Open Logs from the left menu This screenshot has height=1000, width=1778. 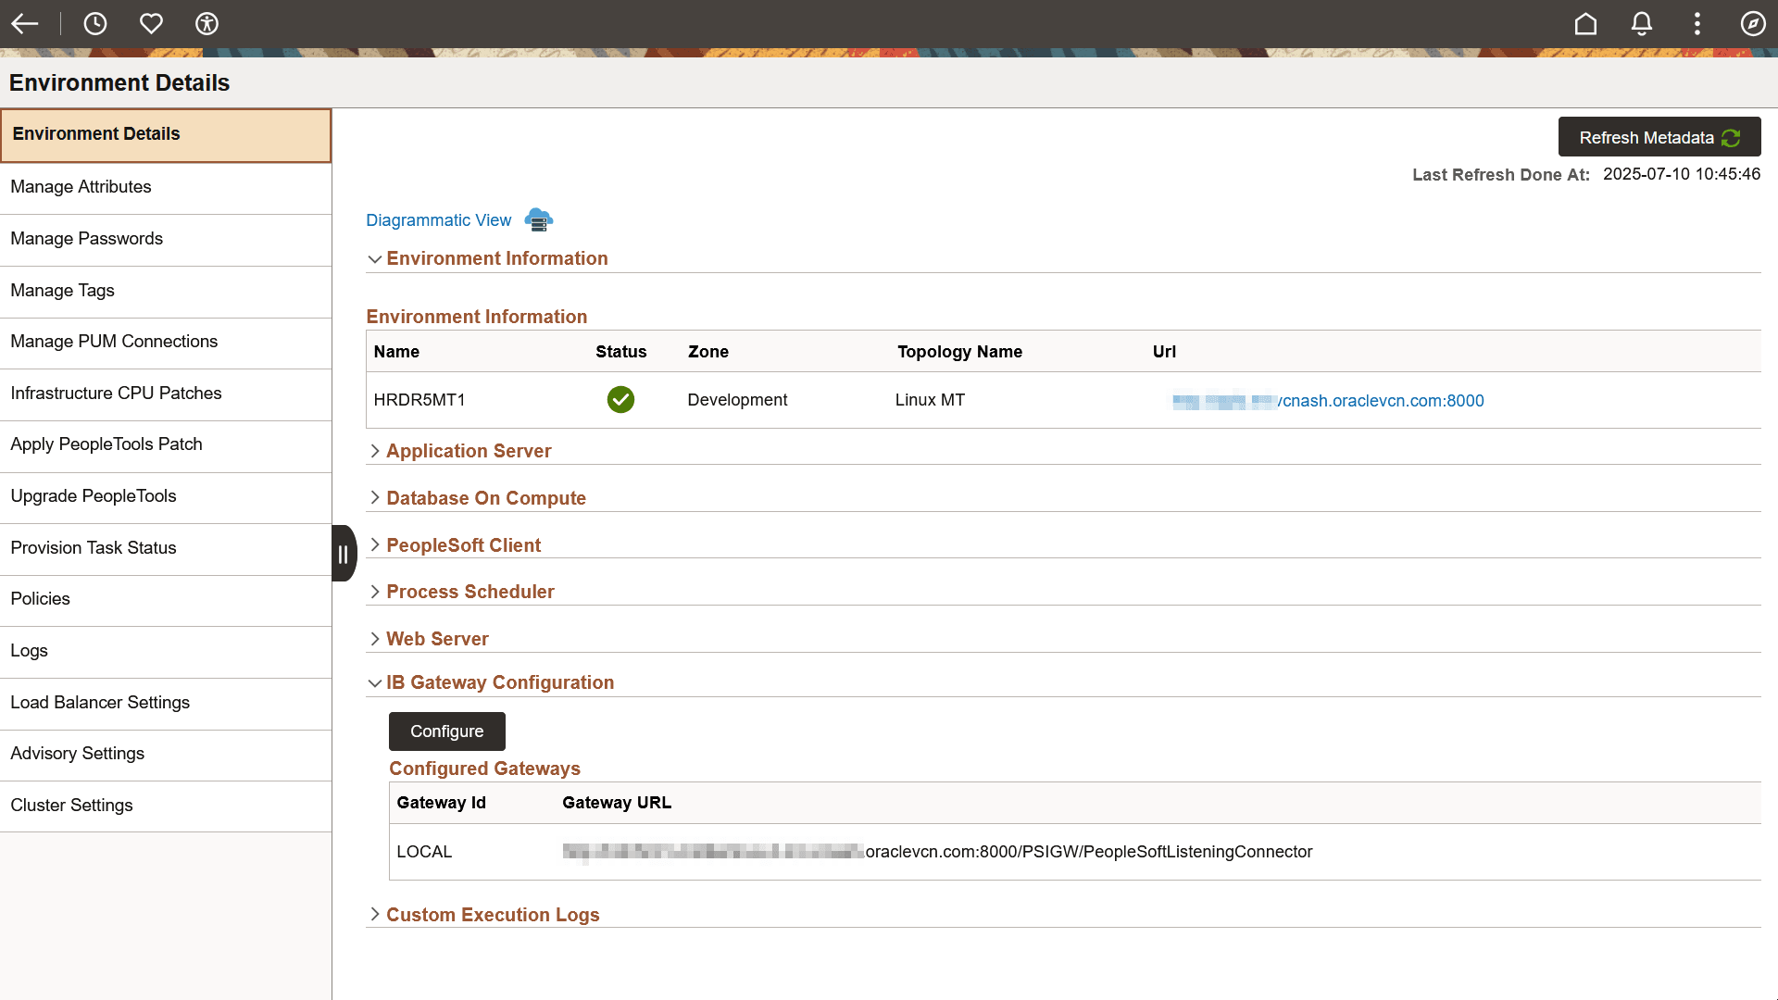point(29,650)
